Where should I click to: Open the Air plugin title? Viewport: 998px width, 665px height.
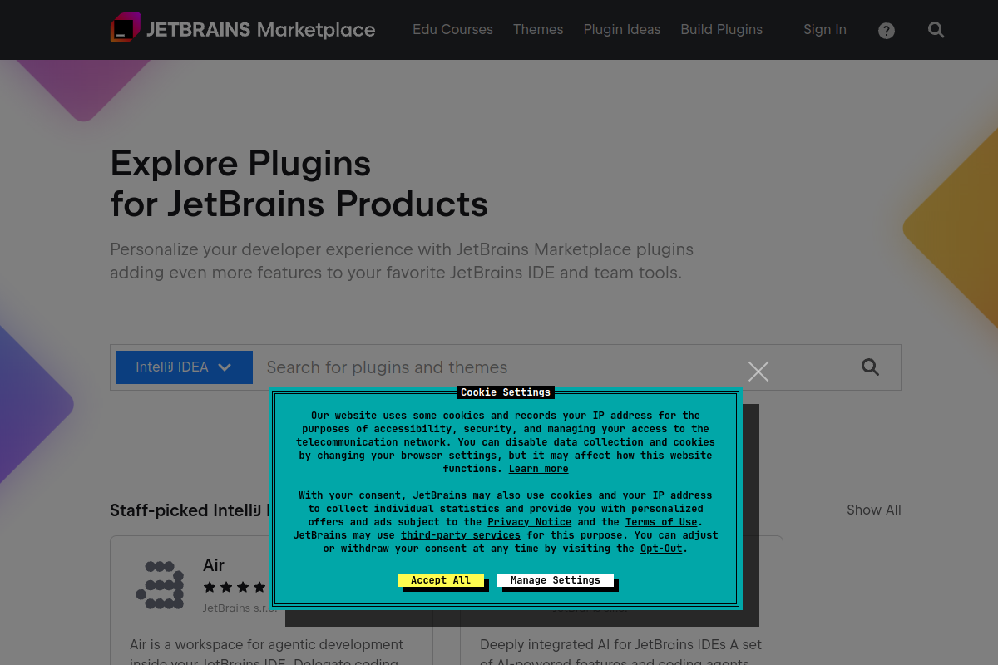214,565
